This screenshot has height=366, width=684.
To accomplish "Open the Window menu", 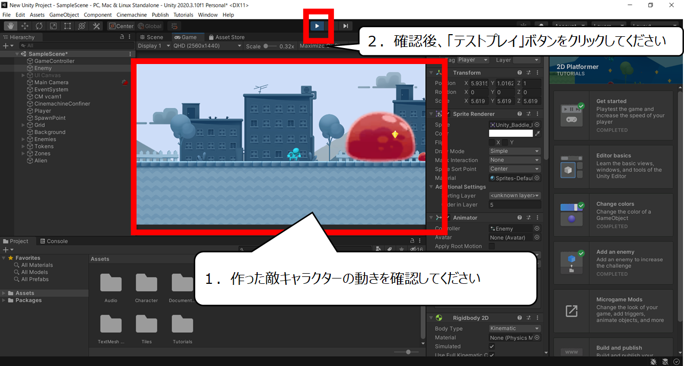I will click(x=208, y=15).
